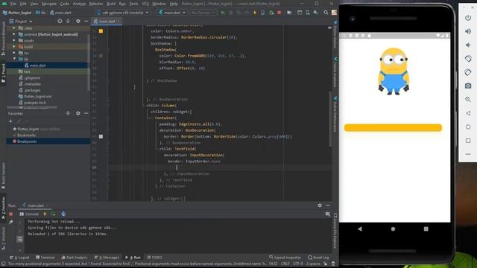
Task: Add new favorites list with the plus icon
Action: [10, 121]
